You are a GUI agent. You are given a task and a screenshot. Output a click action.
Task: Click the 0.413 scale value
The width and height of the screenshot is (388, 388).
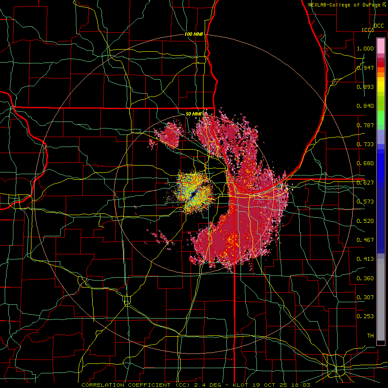click(365, 259)
